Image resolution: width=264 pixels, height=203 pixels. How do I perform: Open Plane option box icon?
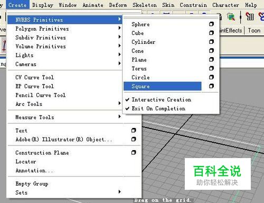pyautogui.click(x=211, y=60)
